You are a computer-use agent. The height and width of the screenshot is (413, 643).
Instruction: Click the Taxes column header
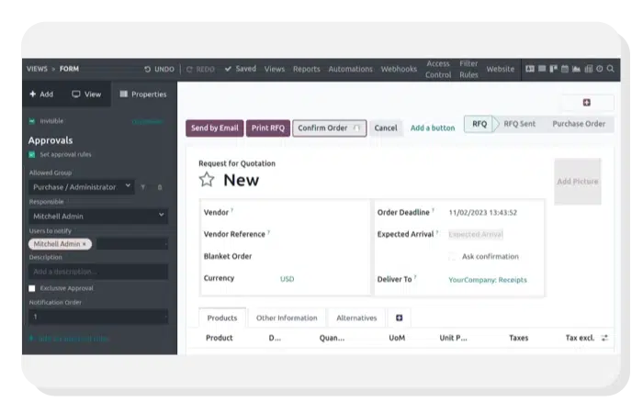[518, 338]
